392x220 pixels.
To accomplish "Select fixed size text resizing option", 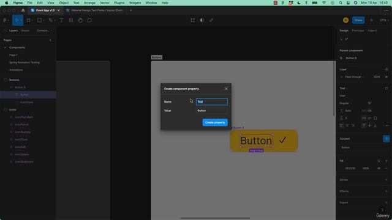I will pos(375,118).
